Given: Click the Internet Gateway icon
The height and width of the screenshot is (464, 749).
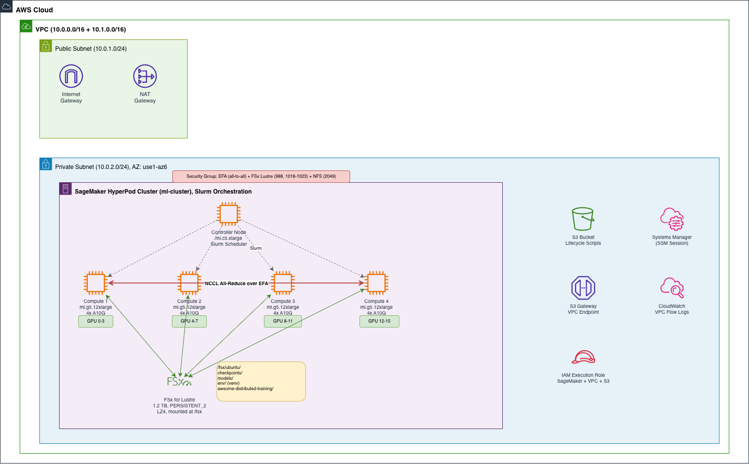Looking at the screenshot, I should pos(71,76).
